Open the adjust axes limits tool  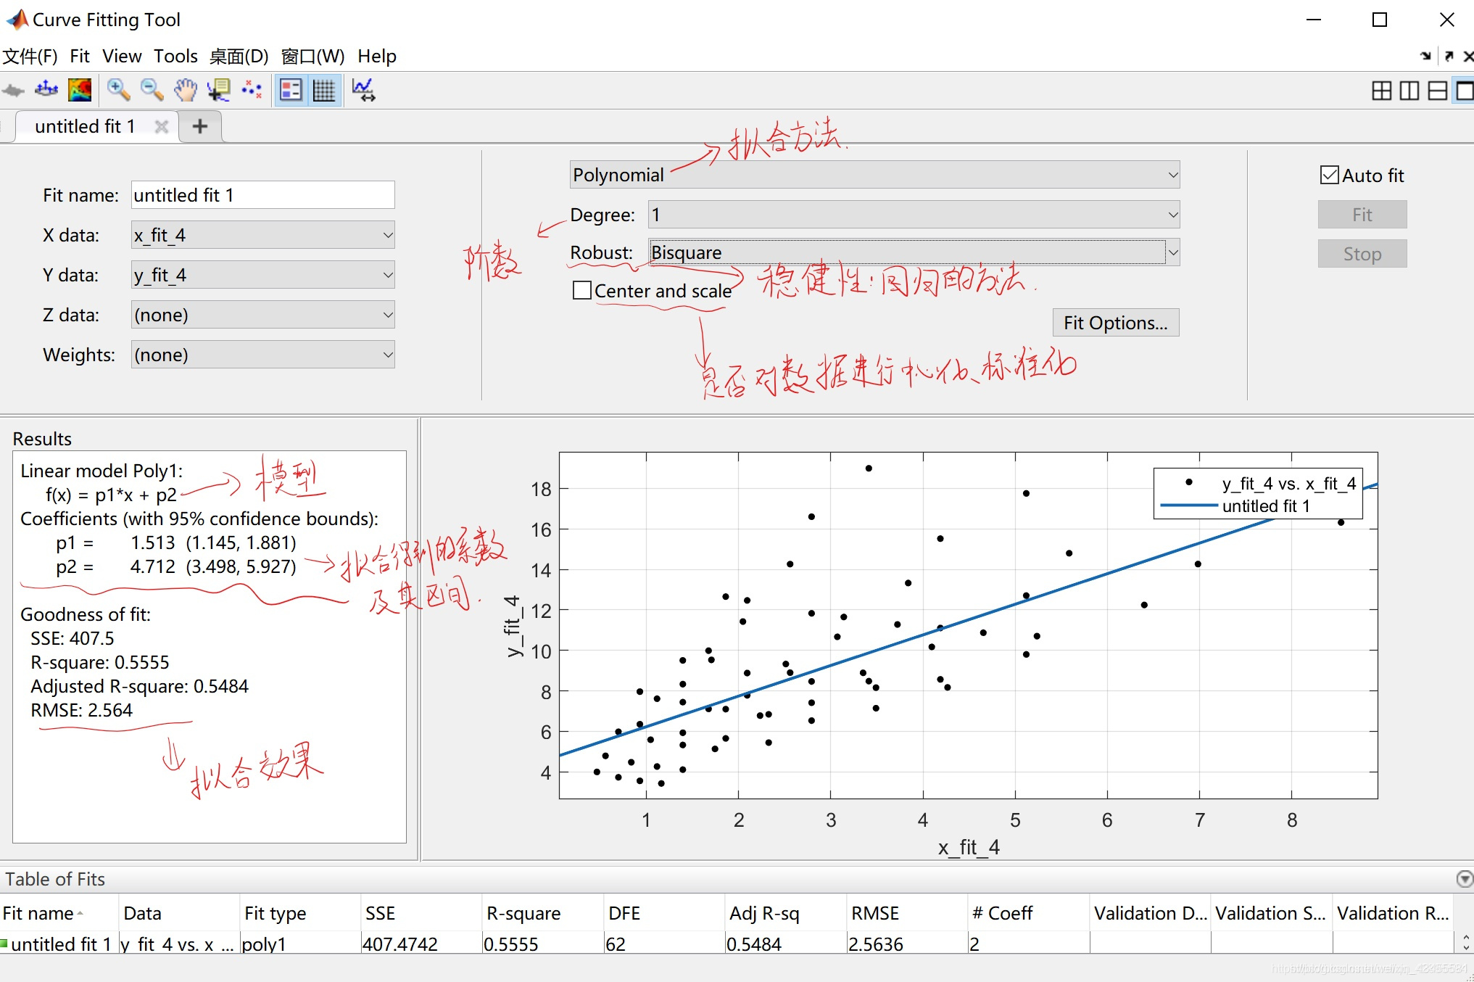(x=363, y=90)
